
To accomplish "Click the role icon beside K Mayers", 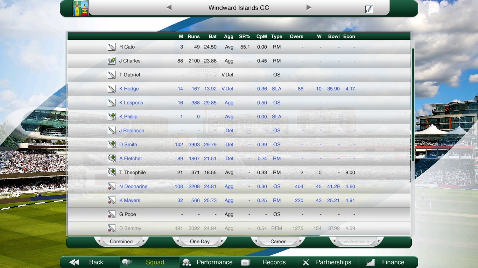I will (112, 200).
